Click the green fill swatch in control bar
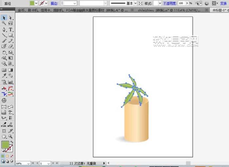 pyautogui.click(x=32, y=3)
